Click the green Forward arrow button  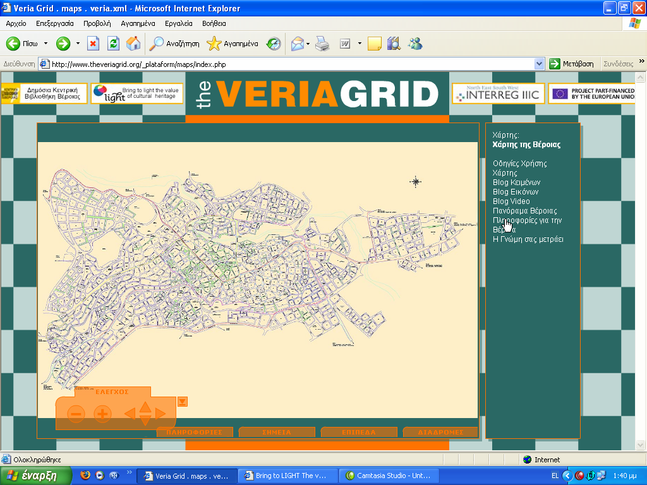point(63,44)
